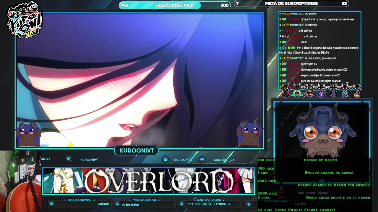Click the follower count "148"
The width and height of the screenshot is (378, 212).
click(x=125, y=5)
